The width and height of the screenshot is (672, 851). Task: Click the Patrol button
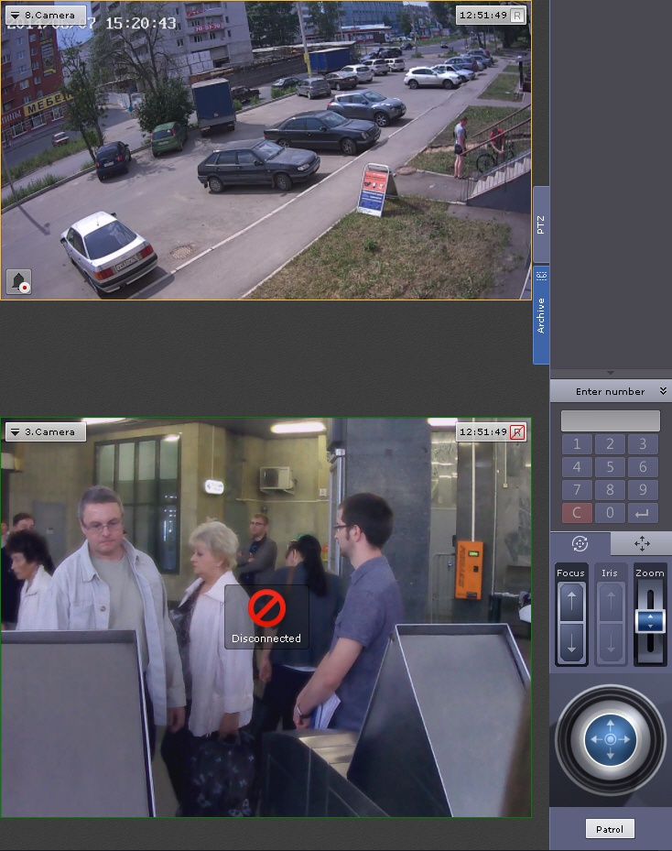pyautogui.click(x=610, y=829)
